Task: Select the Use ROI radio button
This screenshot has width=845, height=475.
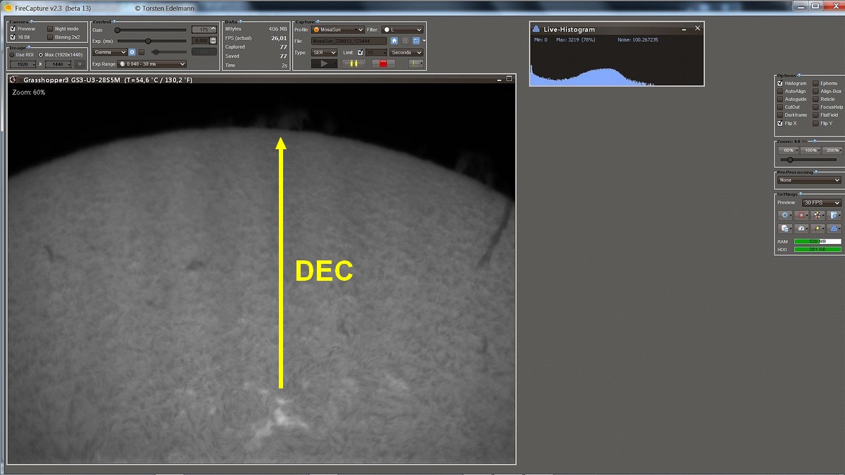Action: point(12,55)
